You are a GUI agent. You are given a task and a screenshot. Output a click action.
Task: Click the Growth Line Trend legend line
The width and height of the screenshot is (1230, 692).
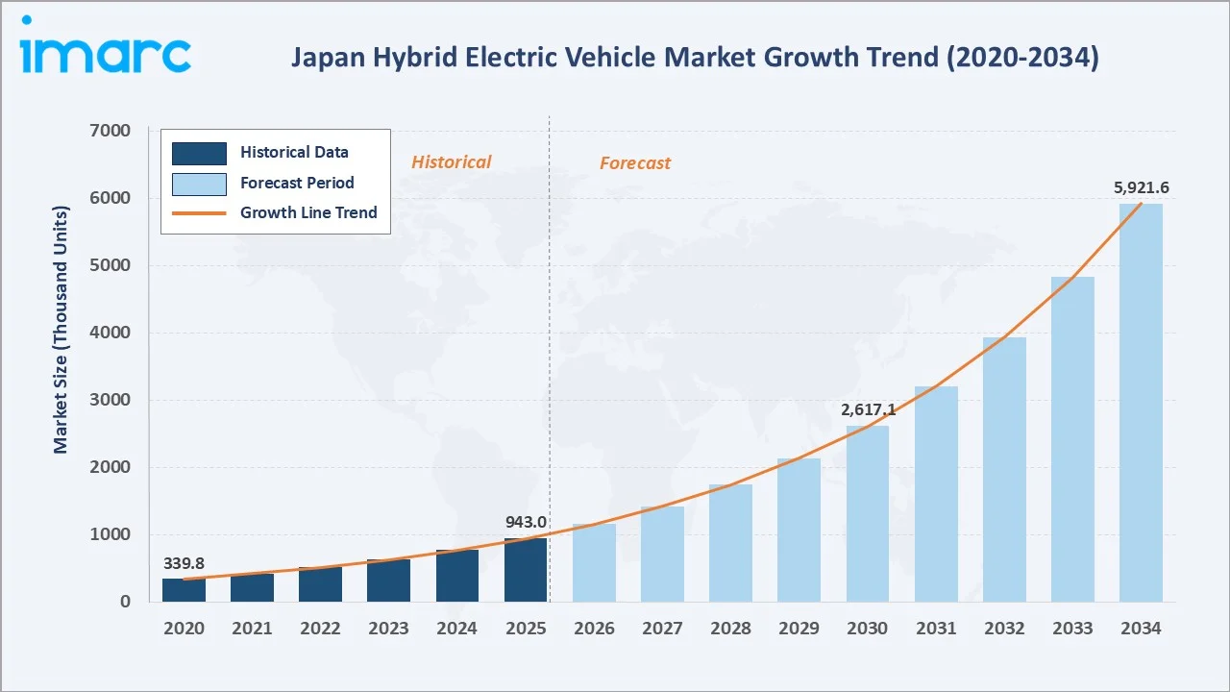(x=199, y=213)
